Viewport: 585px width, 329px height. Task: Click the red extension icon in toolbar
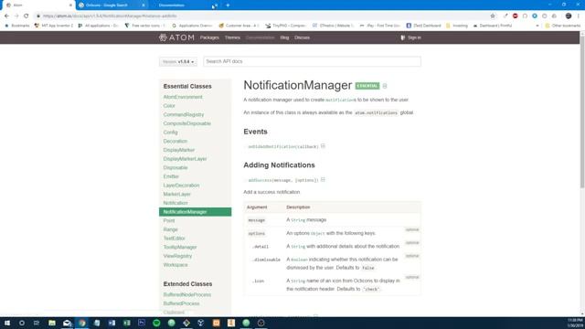pos(516,16)
